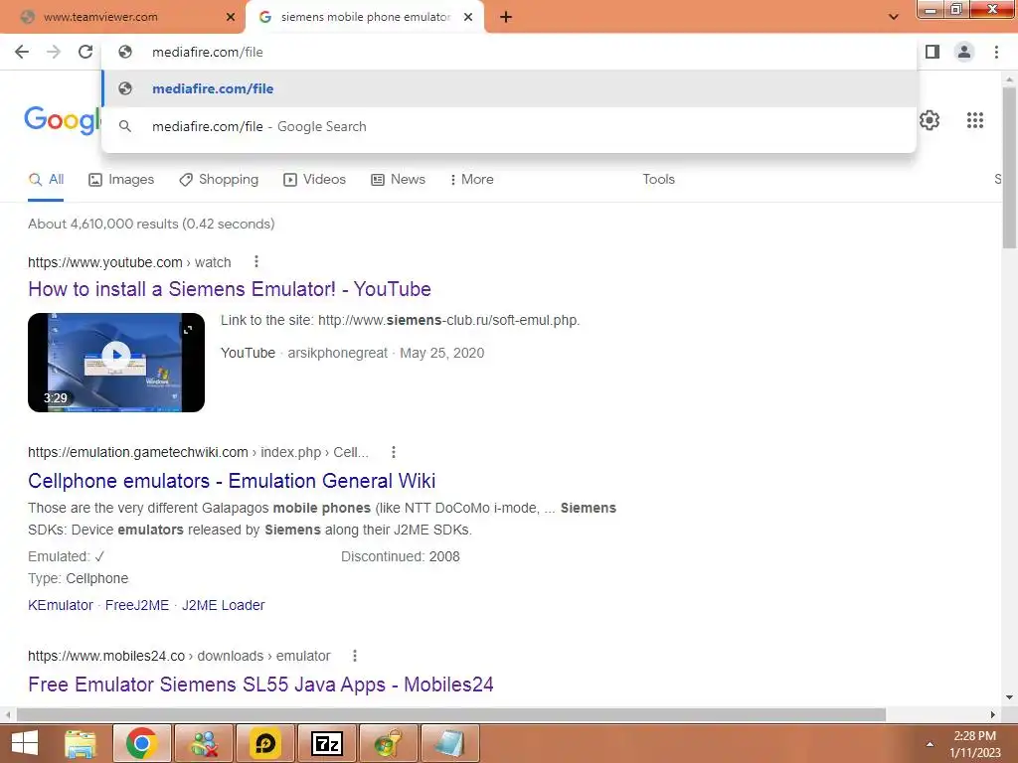Image resolution: width=1018 pixels, height=763 pixels.
Task: Open the people app taskbar icon
Action: coord(203,743)
